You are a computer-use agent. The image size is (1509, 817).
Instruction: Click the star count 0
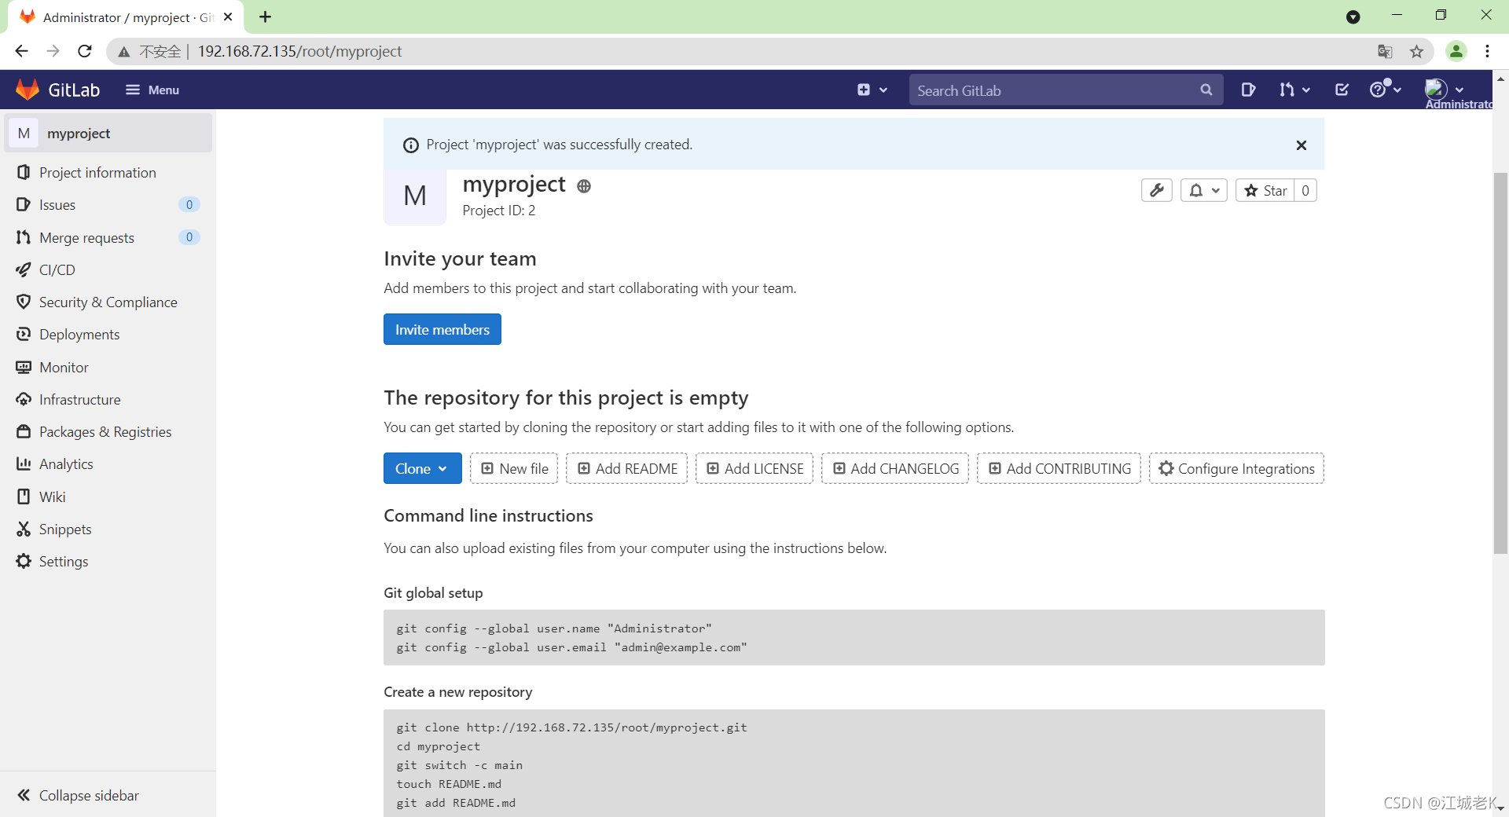coord(1305,190)
